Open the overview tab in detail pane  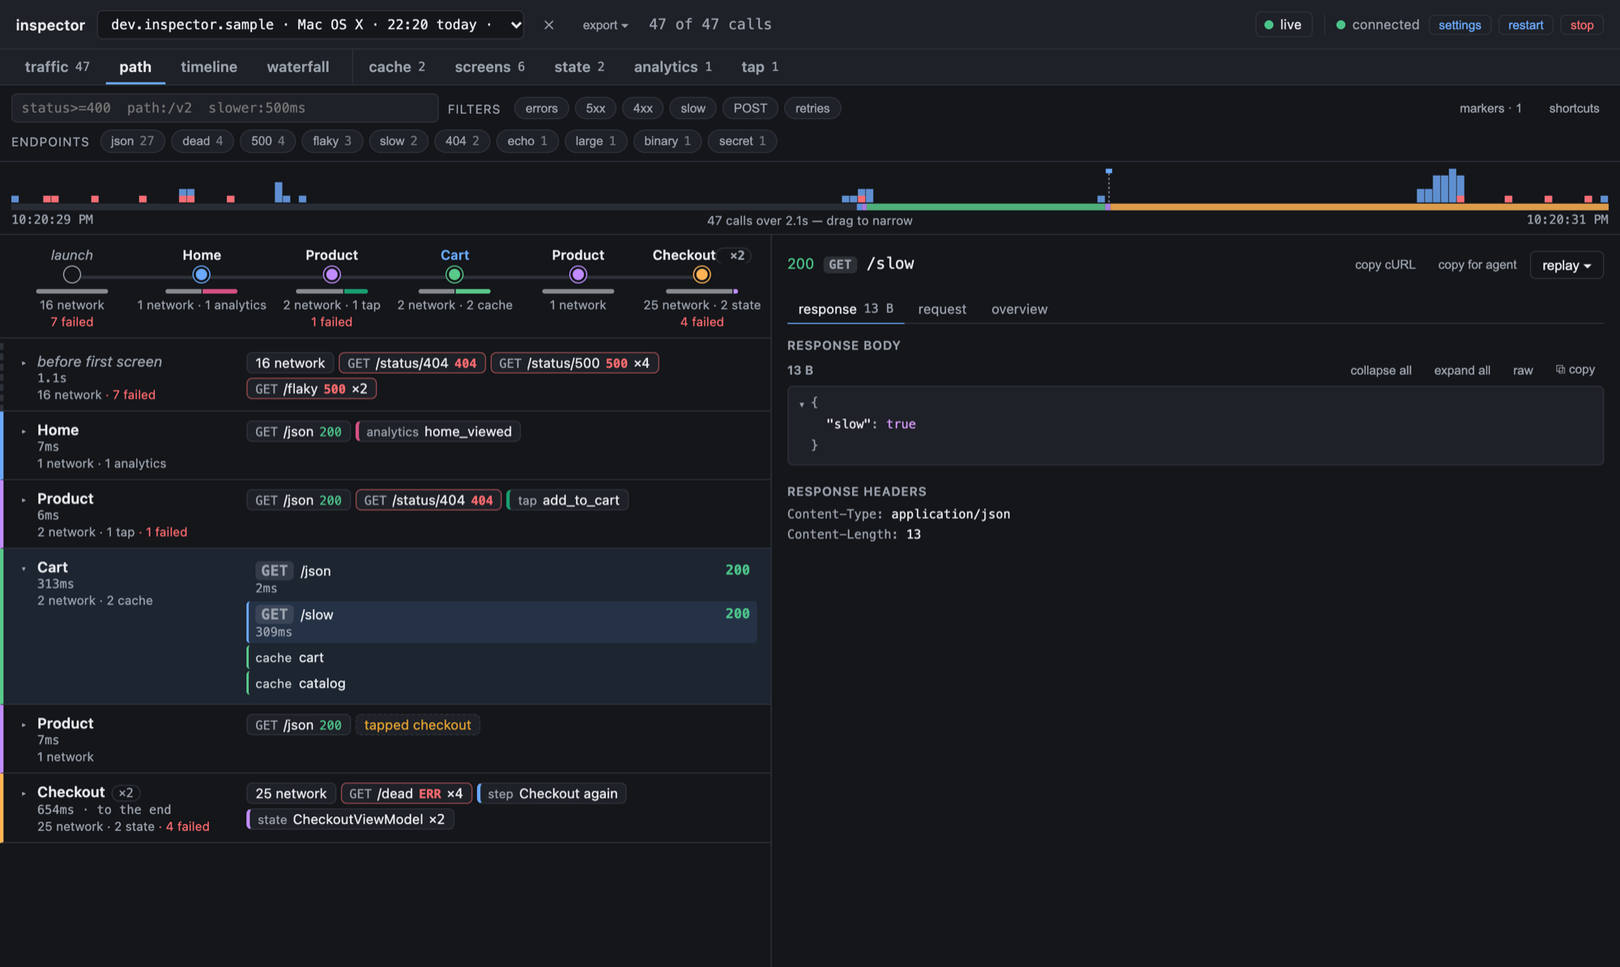click(x=1019, y=309)
